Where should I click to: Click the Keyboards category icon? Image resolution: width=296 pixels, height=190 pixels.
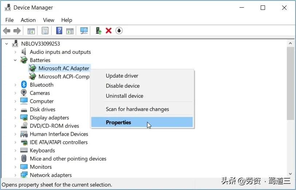click(24, 150)
